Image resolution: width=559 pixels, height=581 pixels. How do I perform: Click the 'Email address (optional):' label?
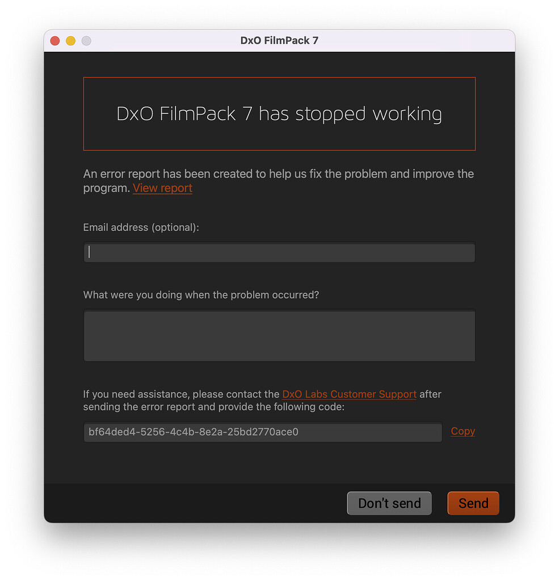coord(141,228)
